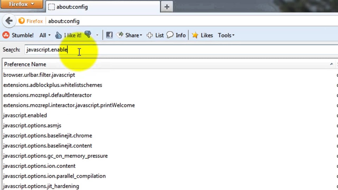
Task: Select javascript.options.baselinejit.content row
Action: (x=169, y=146)
